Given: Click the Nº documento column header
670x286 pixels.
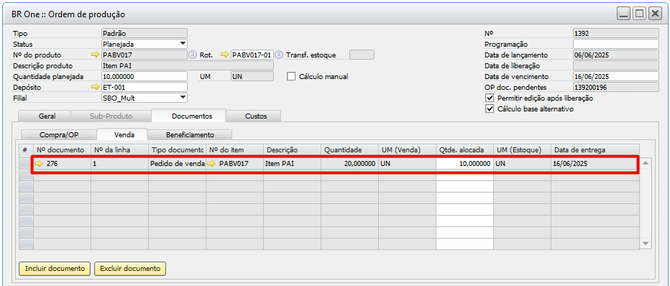Looking at the screenshot, I should 62,150.
